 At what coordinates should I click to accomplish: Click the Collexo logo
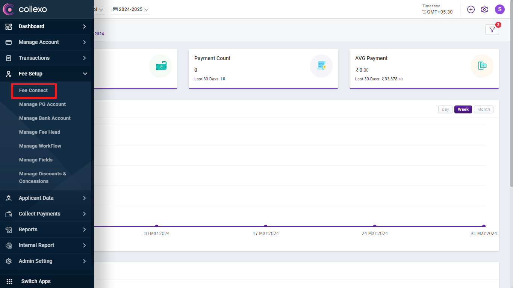(25, 9)
